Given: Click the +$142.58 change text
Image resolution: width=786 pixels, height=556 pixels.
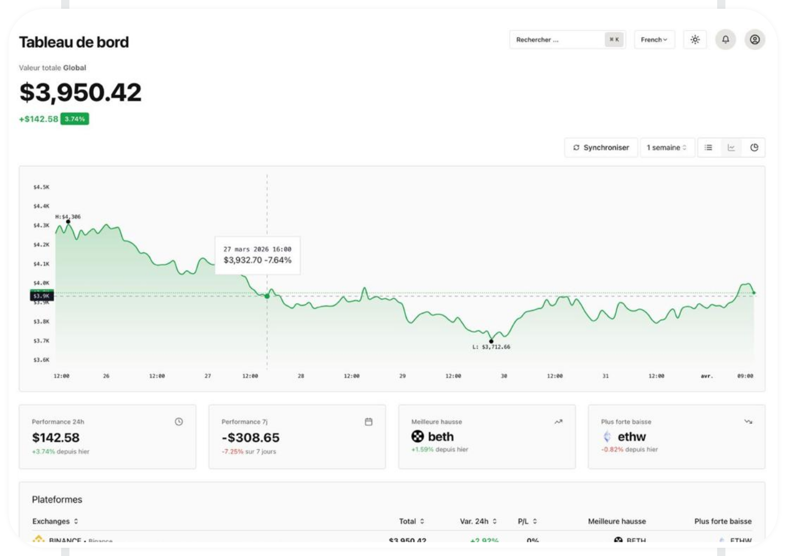Looking at the screenshot, I should [39, 119].
